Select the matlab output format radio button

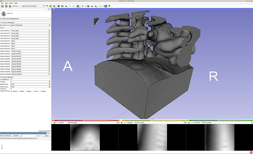[40, 91]
